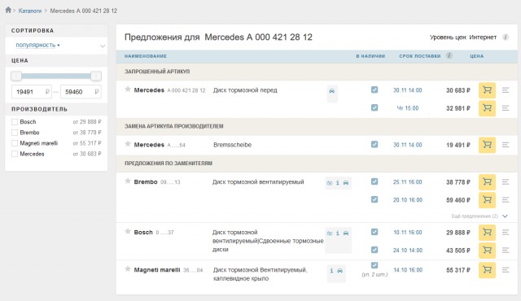Check the Bosch manufacturer filter
Image resolution: width=521 pixels, height=301 pixels.
point(15,122)
